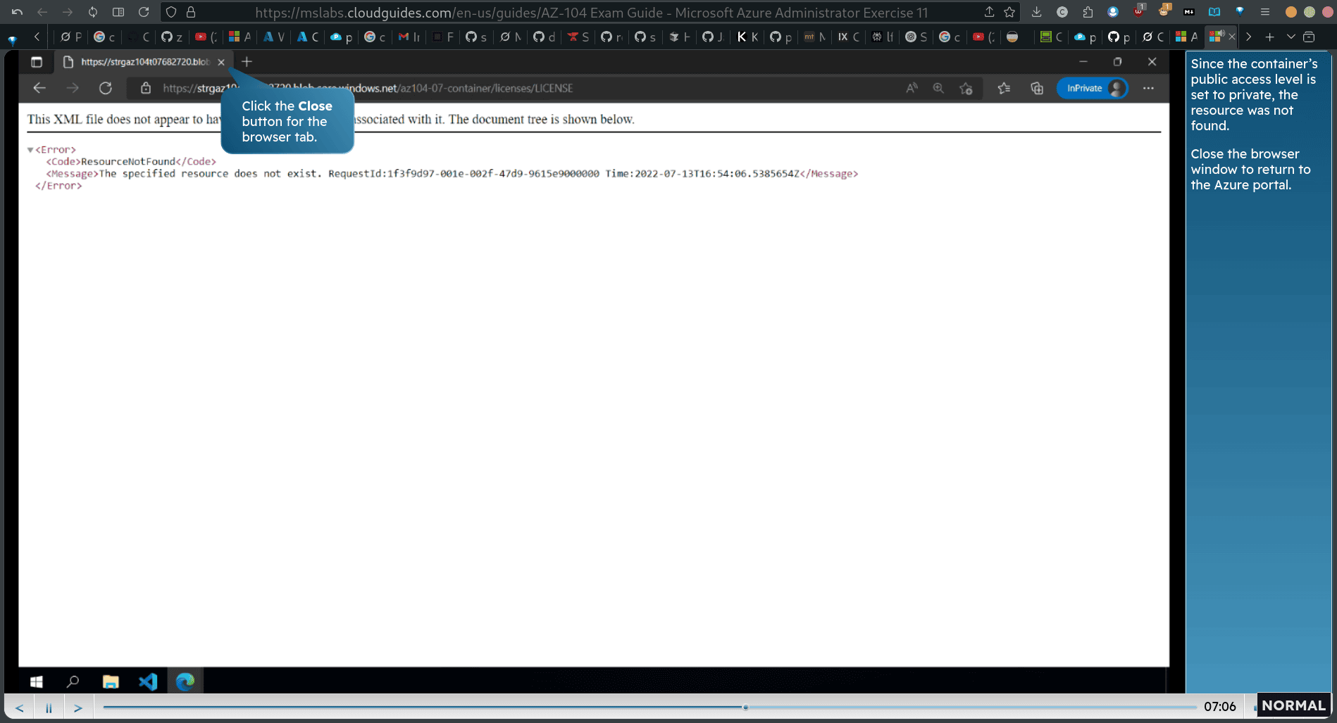Add page to favorites with star-plus icon
1337x723 pixels.
click(x=966, y=88)
